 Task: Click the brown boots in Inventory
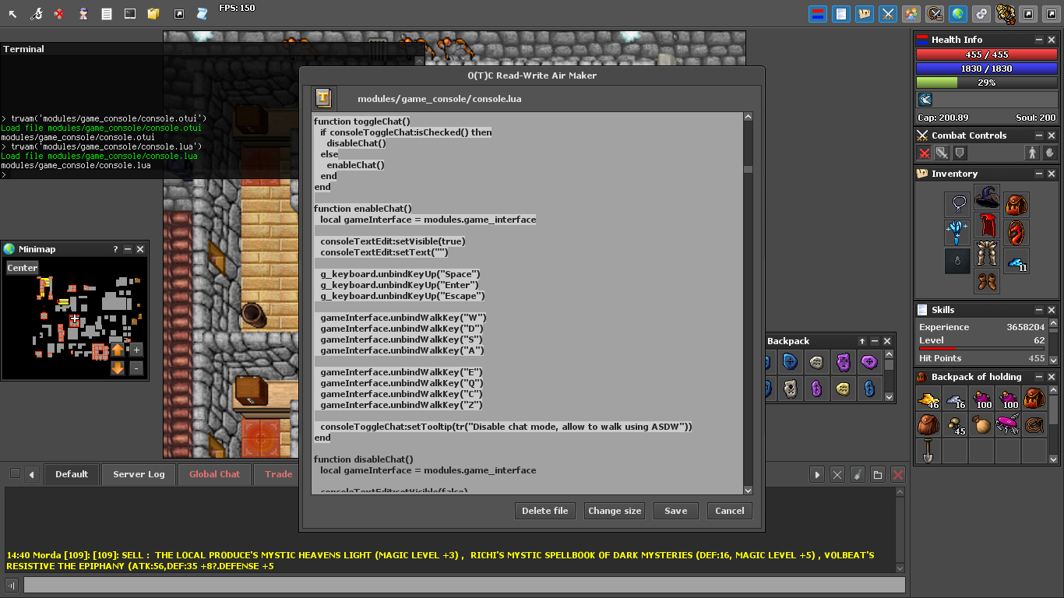pyautogui.click(x=987, y=282)
